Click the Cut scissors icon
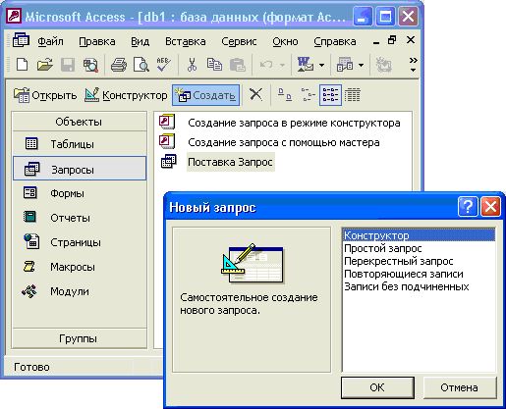This screenshot has height=409, width=506. tap(192, 65)
